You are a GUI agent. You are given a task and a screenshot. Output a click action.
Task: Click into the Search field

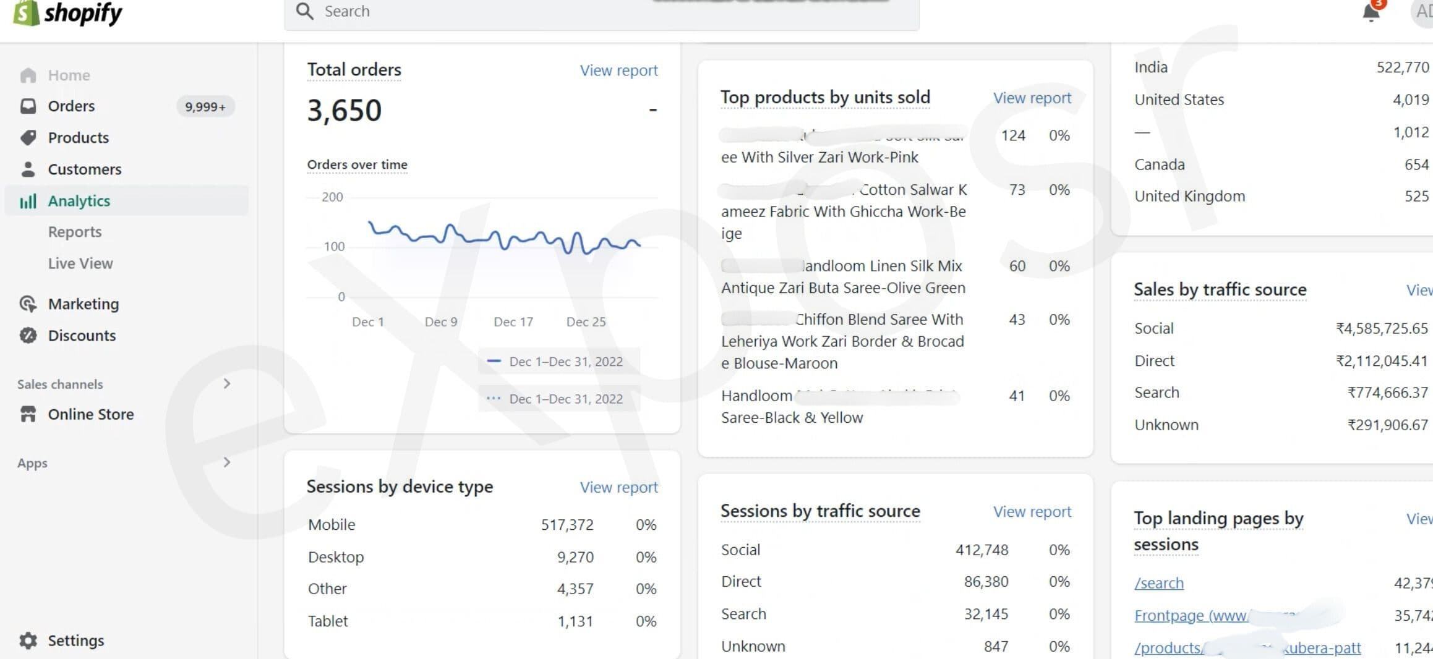click(x=601, y=12)
